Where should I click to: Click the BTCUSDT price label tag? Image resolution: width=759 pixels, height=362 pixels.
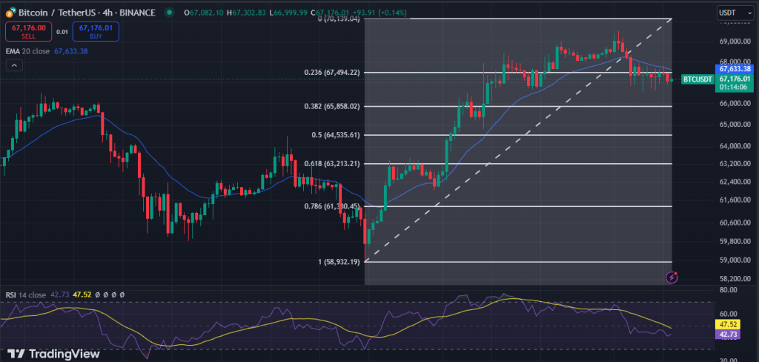tap(696, 79)
